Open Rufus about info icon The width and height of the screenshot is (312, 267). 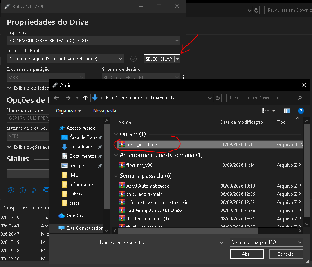23,190
